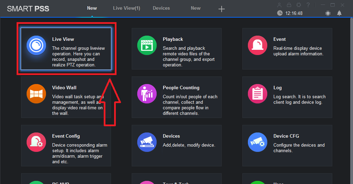The width and height of the screenshot is (353, 184).
Task: Click the Devices tile title text
Action: pyautogui.click(x=171, y=136)
